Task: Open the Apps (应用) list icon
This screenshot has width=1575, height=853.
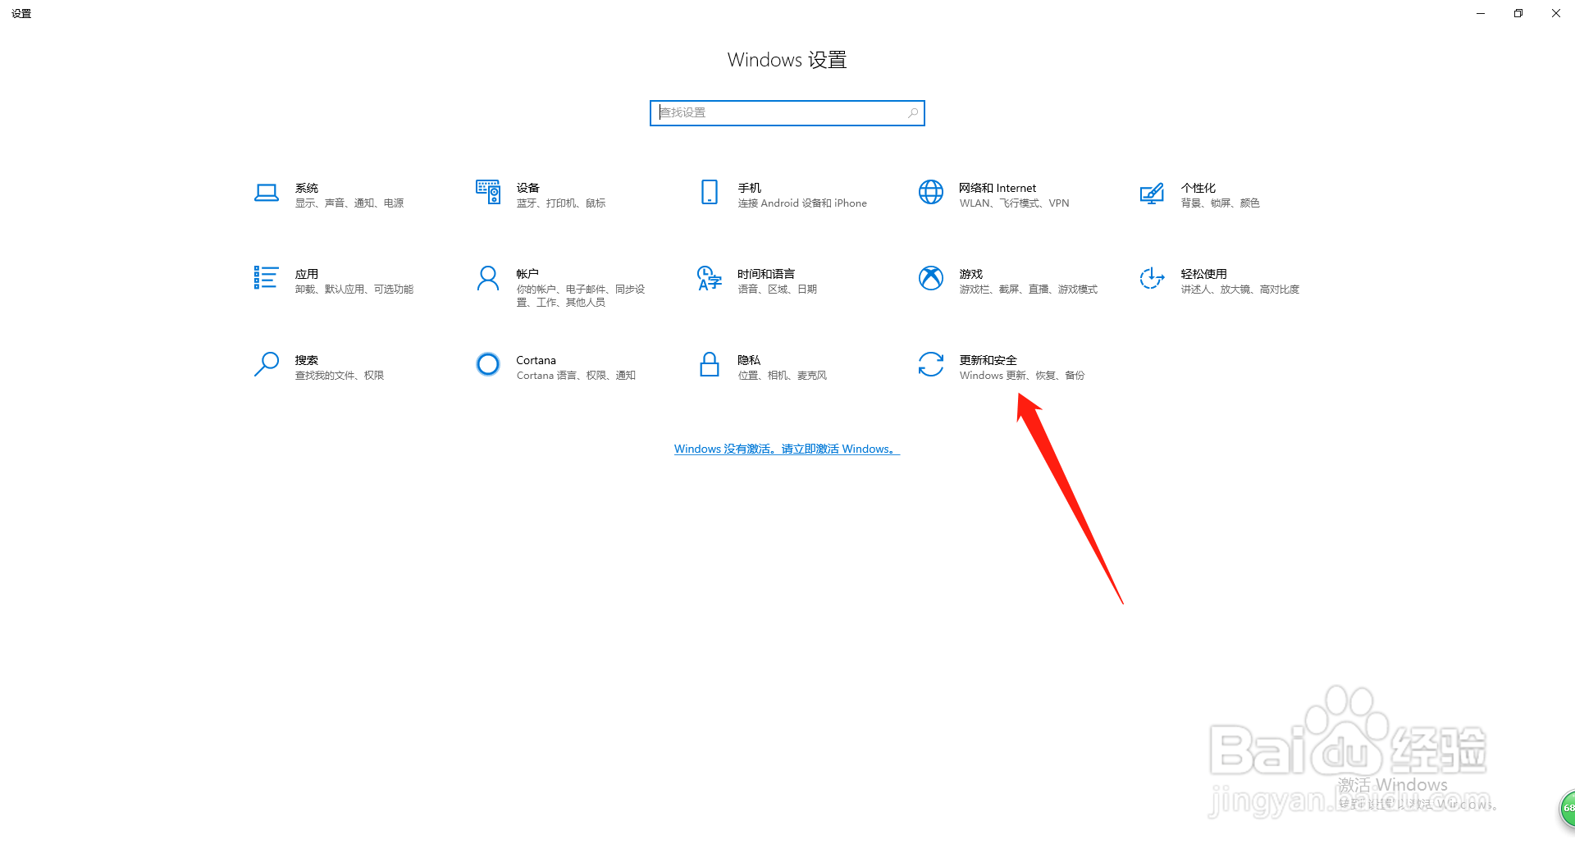Action: coord(267,277)
